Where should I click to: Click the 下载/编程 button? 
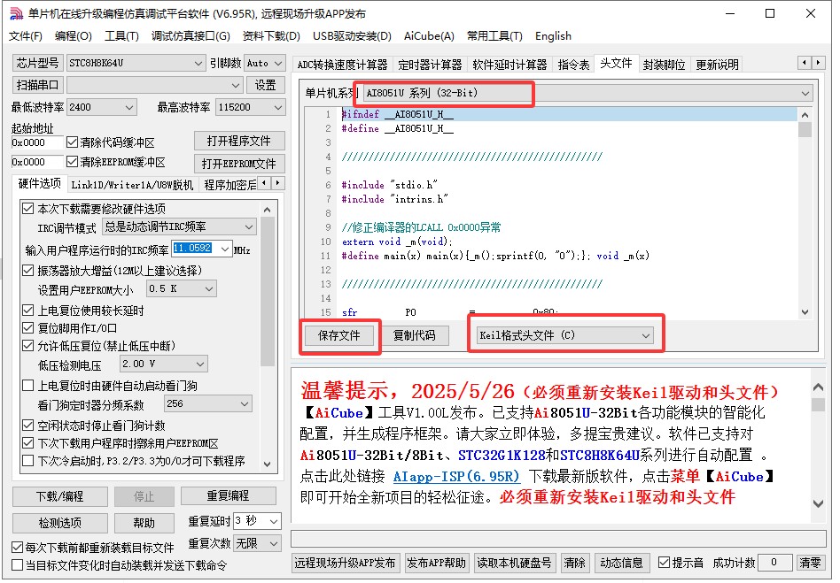60,496
